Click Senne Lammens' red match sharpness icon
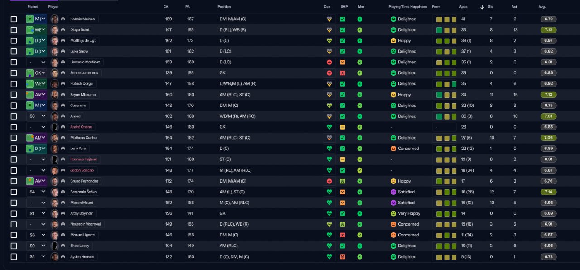Screen dimensions: 580x270 pos(343,73)
